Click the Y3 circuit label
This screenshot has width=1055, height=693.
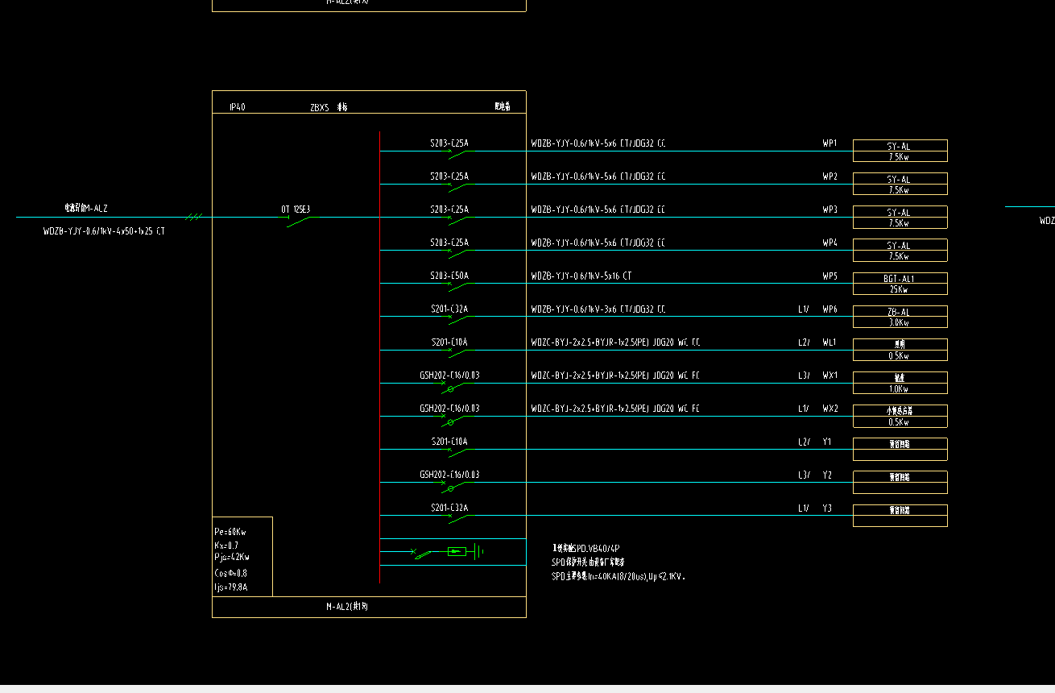click(x=827, y=508)
